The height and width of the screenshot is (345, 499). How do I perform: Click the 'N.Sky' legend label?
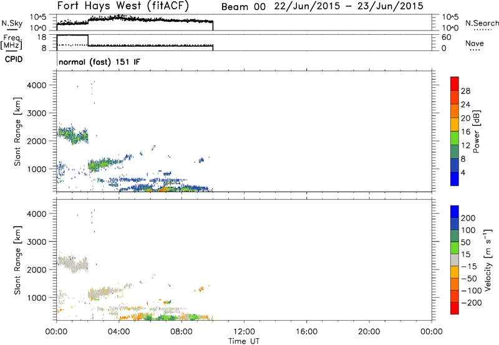pyautogui.click(x=12, y=23)
